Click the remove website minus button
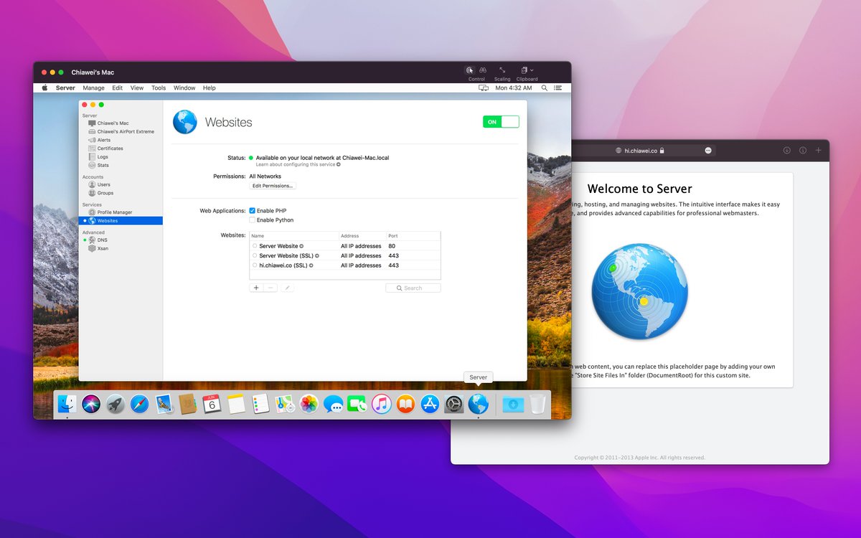Image resolution: width=861 pixels, height=538 pixels. pyautogui.click(x=270, y=288)
